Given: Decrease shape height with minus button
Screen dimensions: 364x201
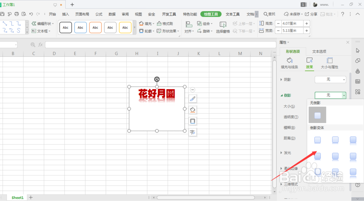Looking at the screenshot, I should coord(278,23).
